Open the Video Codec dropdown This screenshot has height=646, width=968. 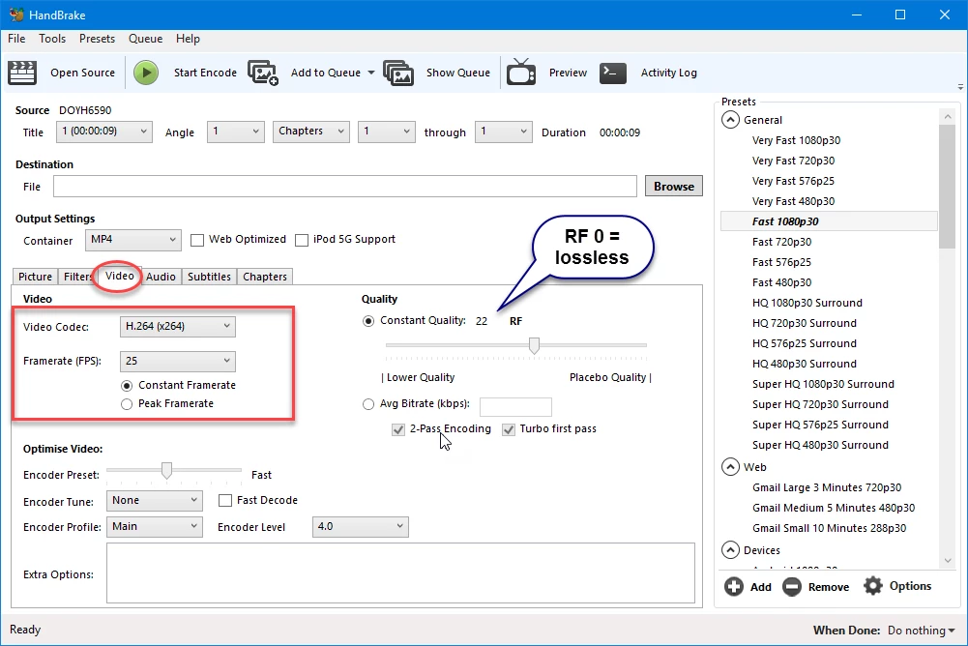178,326
